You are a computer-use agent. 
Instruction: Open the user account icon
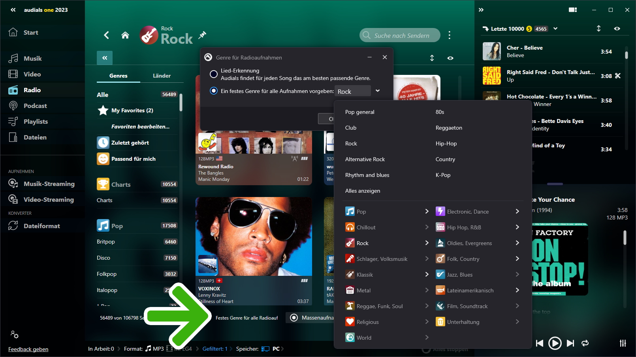tap(15, 335)
